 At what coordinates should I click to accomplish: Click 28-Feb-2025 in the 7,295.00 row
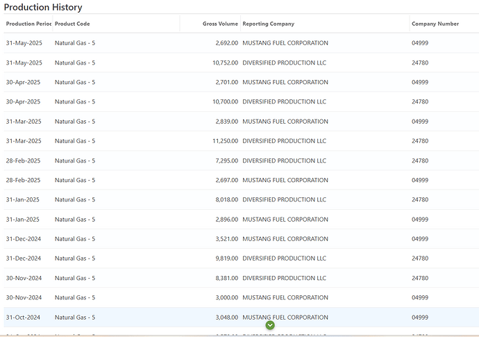(23, 161)
